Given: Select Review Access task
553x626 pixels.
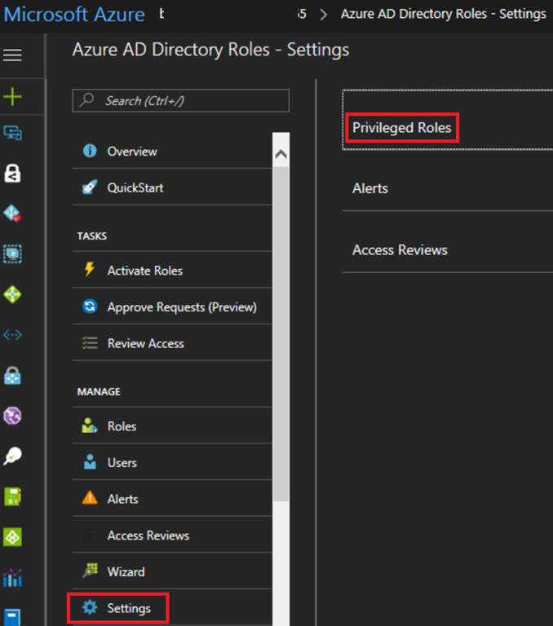Looking at the screenshot, I should click(x=145, y=343).
